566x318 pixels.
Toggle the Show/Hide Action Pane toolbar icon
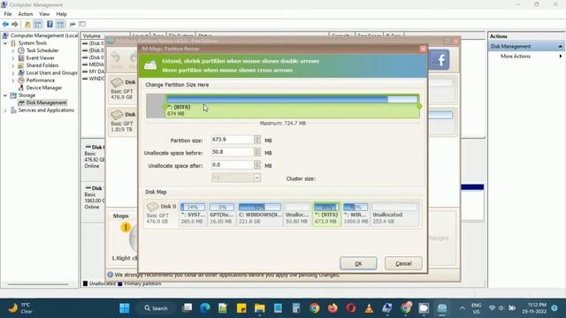click(60, 24)
